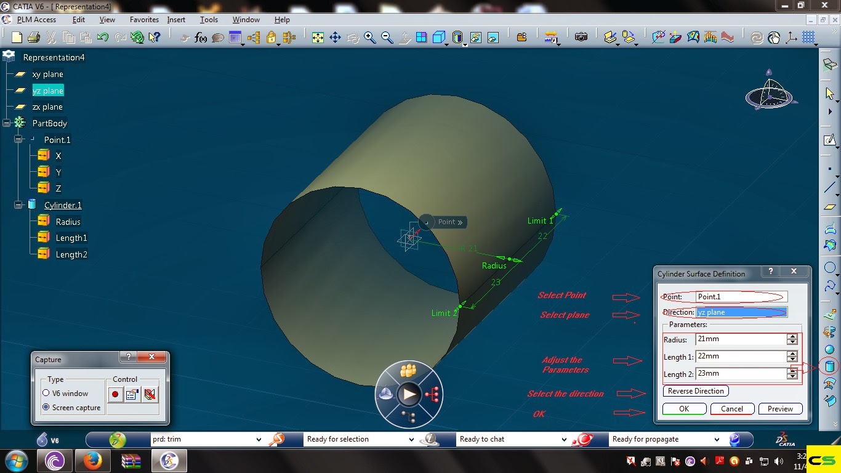Select the zx plane in tree

pos(47,107)
